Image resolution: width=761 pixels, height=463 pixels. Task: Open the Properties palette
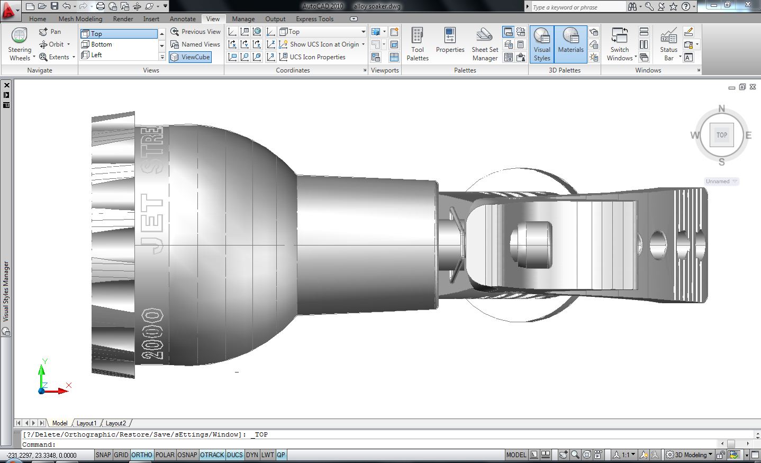(450, 41)
